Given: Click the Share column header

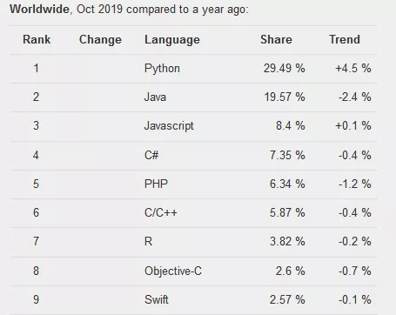Looking at the screenshot, I should [276, 39].
